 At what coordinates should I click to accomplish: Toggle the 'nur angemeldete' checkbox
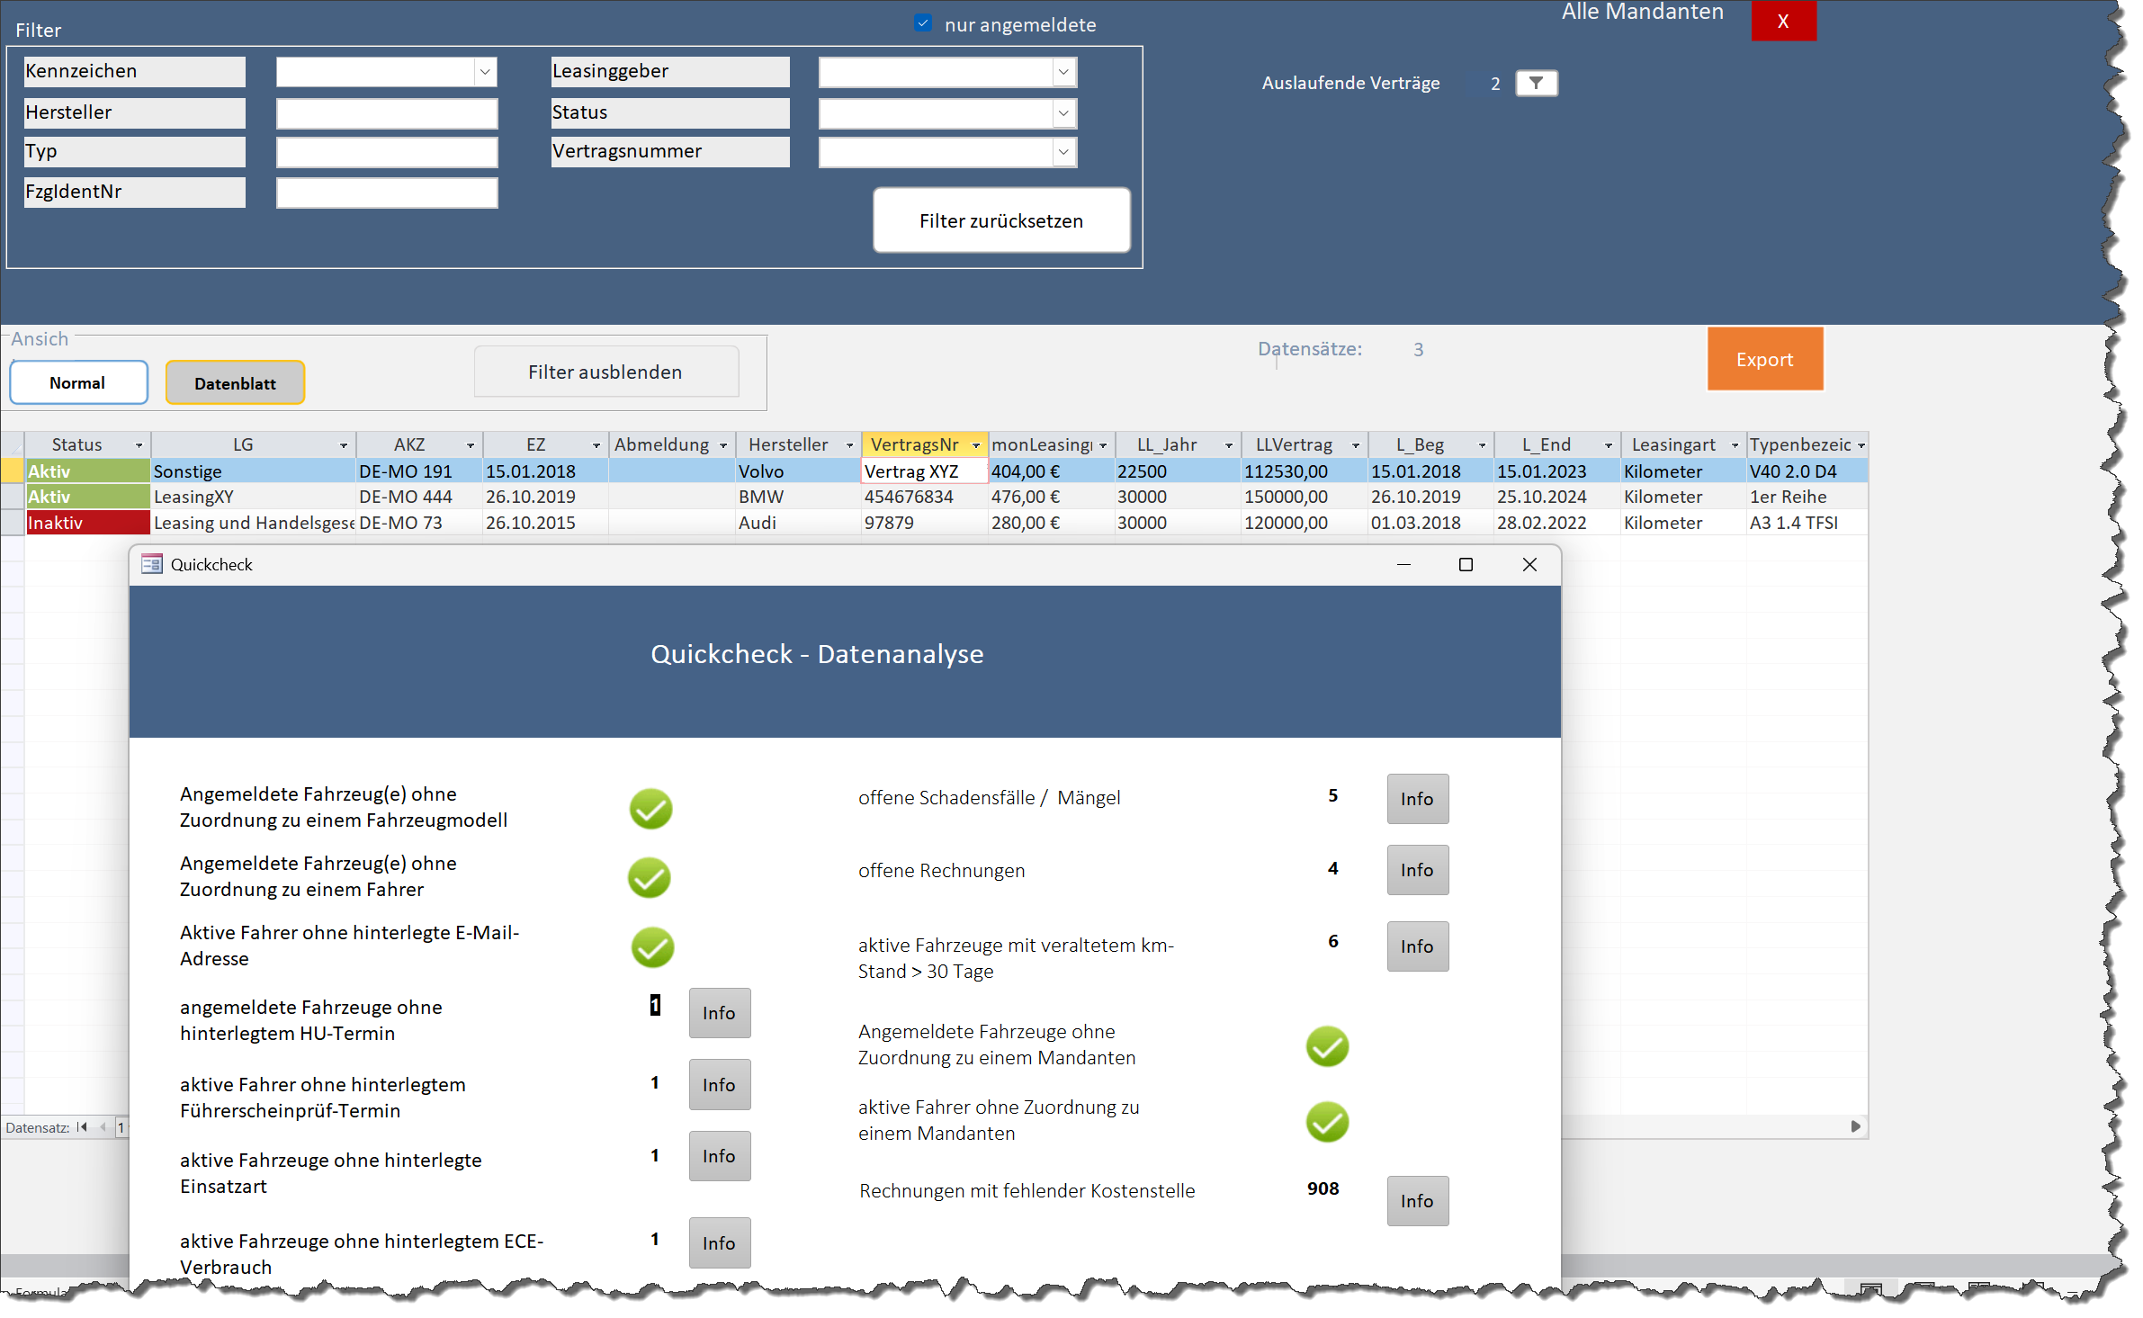[x=922, y=23]
